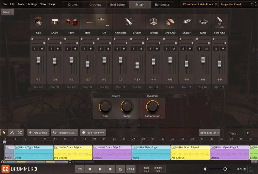
Task: Pick the Draw tool in the timeline toolbar
Action: 12,132
